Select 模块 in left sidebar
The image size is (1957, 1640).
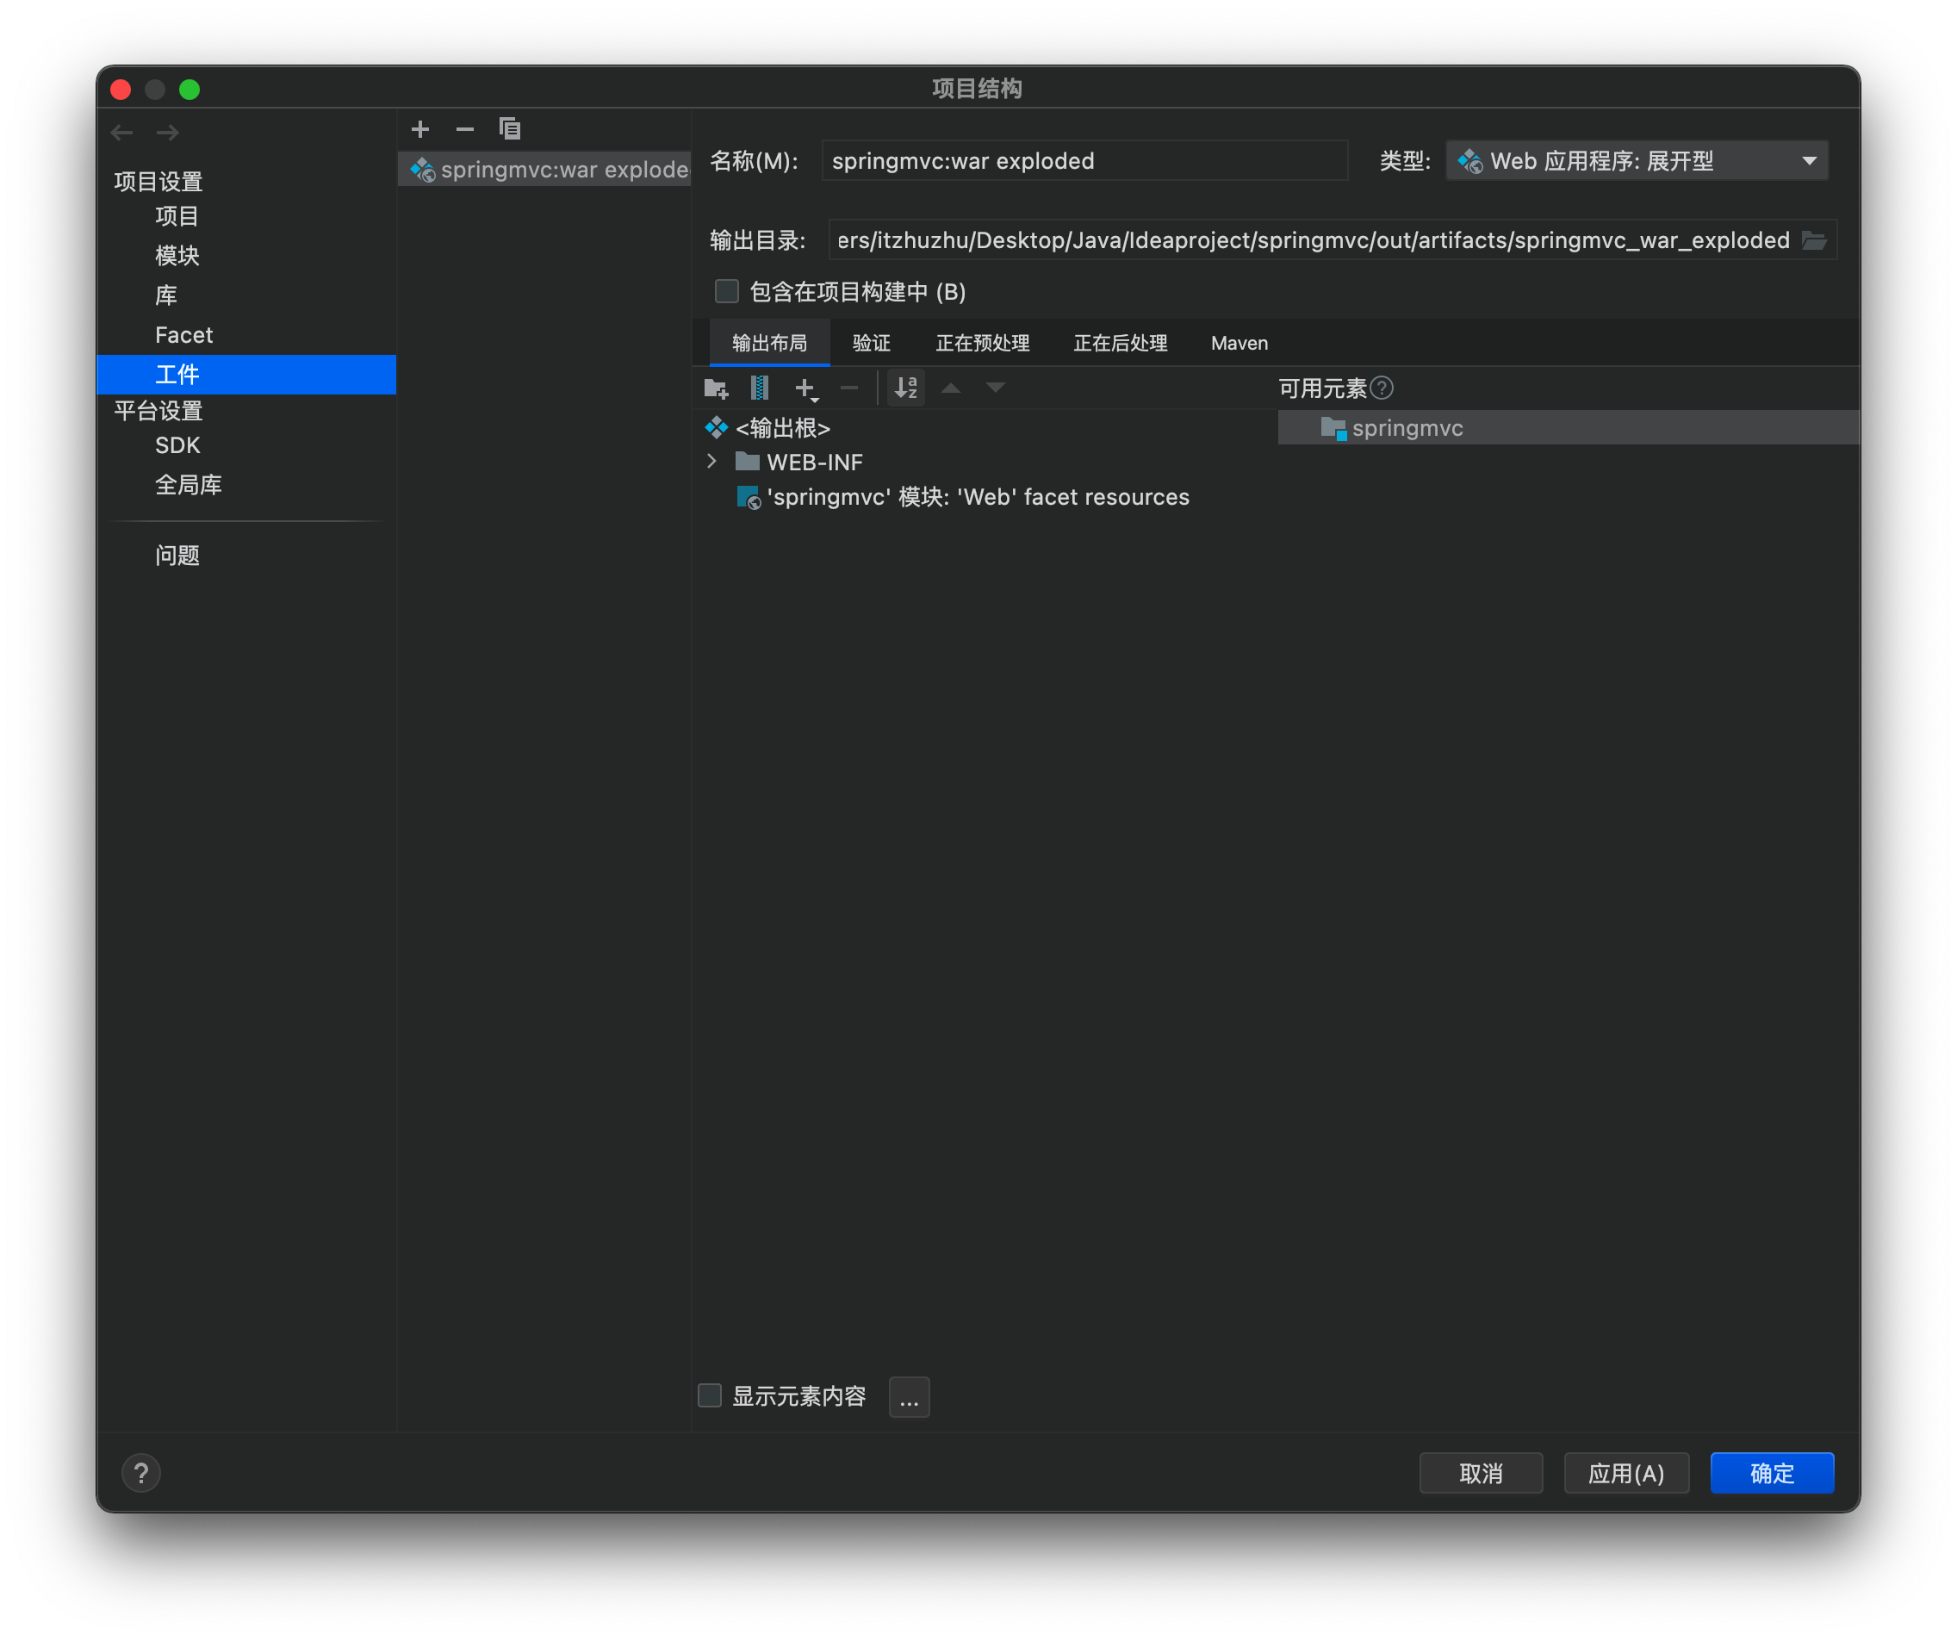click(177, 255)
